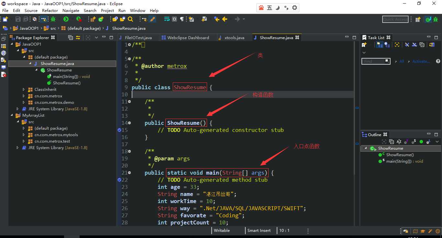Collapse the JavaOOP1 project node
Viewport: 442px width, 238px height.
(12, 44)
